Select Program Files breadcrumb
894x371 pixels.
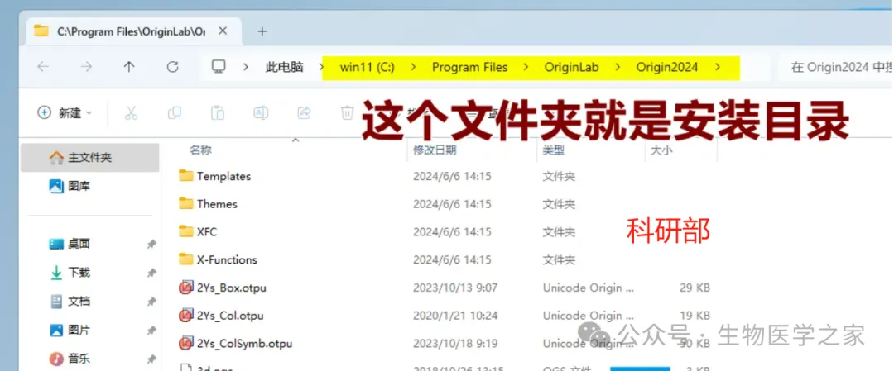click(x=470, y=67)
